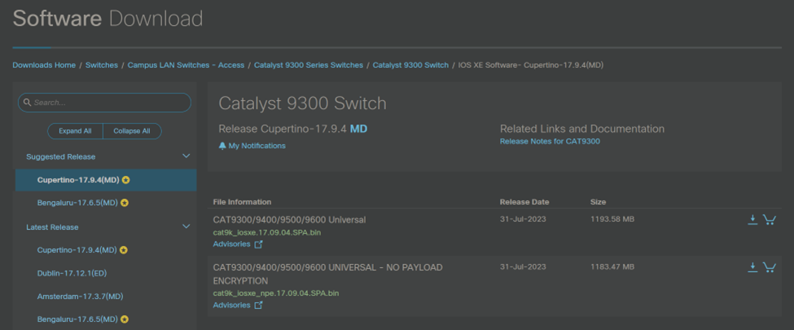
Task: Click the Related Links and Documentation heading
Action: coord(582,129)
